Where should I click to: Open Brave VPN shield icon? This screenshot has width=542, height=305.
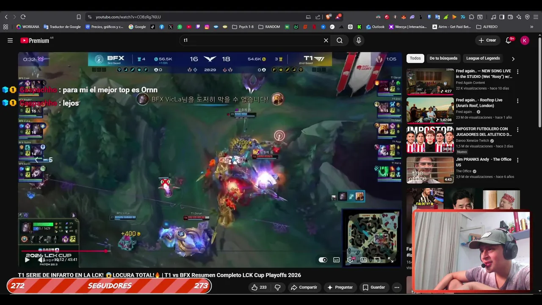[527, 17]
